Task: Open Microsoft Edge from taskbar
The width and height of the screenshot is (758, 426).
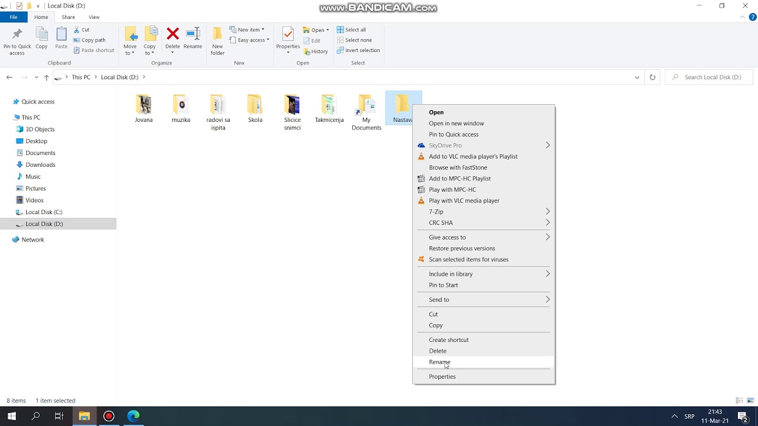Action: point(133,416)
